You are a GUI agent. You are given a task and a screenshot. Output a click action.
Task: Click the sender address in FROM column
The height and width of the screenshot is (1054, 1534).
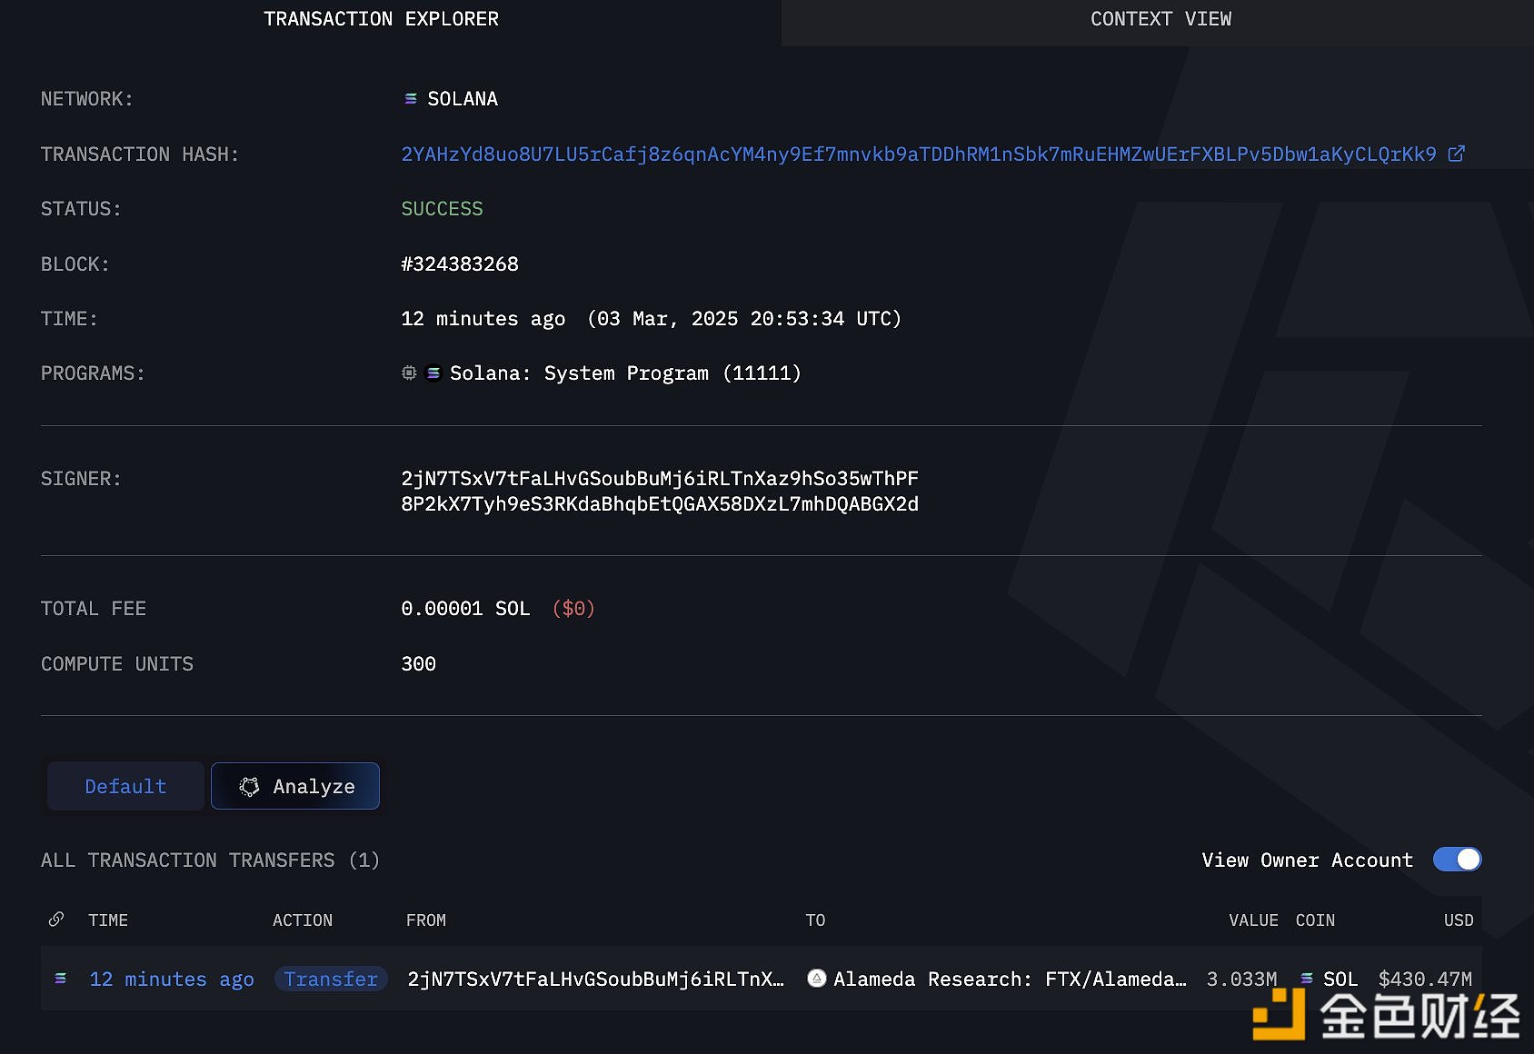[595, 979]
